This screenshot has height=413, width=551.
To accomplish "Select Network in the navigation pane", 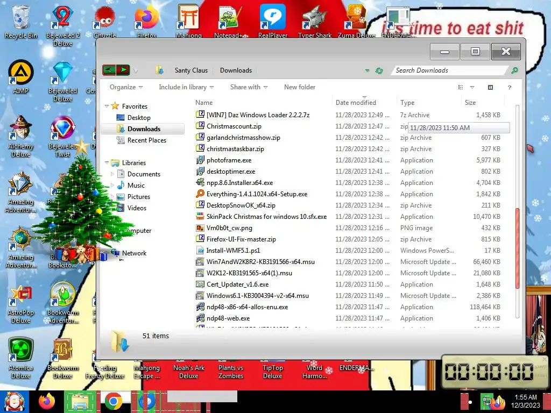I will coord(134,253).
